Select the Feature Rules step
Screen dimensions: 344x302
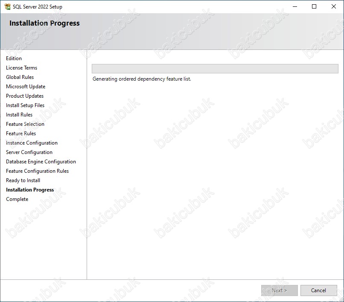(x=21, y=134)
